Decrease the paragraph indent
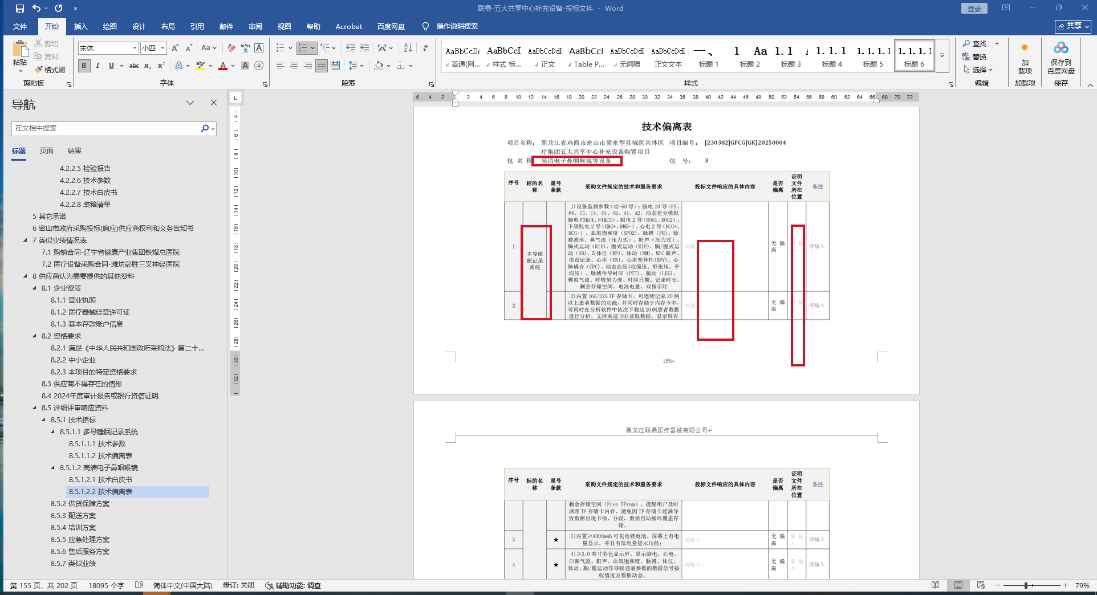Image resolution: width=1097 pixels, height=595 pixels. pos(351,48)
